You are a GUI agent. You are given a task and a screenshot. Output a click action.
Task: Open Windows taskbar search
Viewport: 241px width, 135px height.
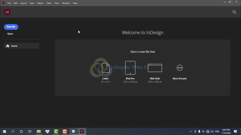pyautogui.click(x=13, y=131)
